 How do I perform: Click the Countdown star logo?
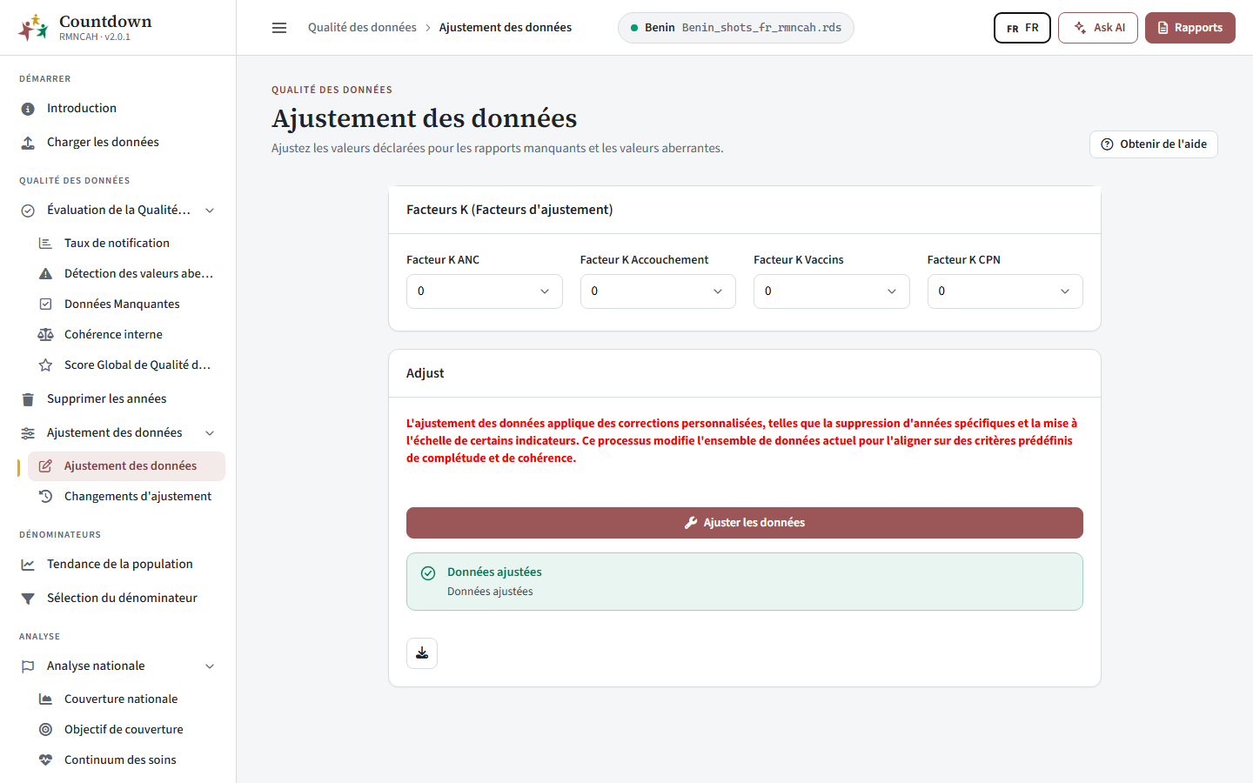[33, 28]
